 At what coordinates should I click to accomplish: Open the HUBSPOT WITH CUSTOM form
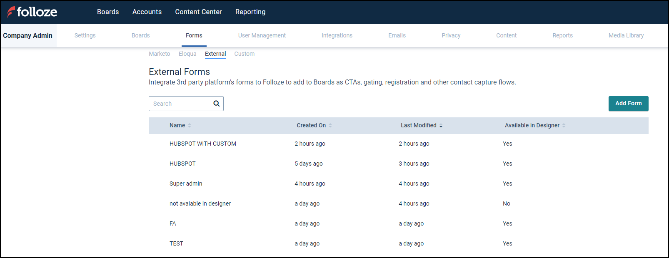pos(203,144)
